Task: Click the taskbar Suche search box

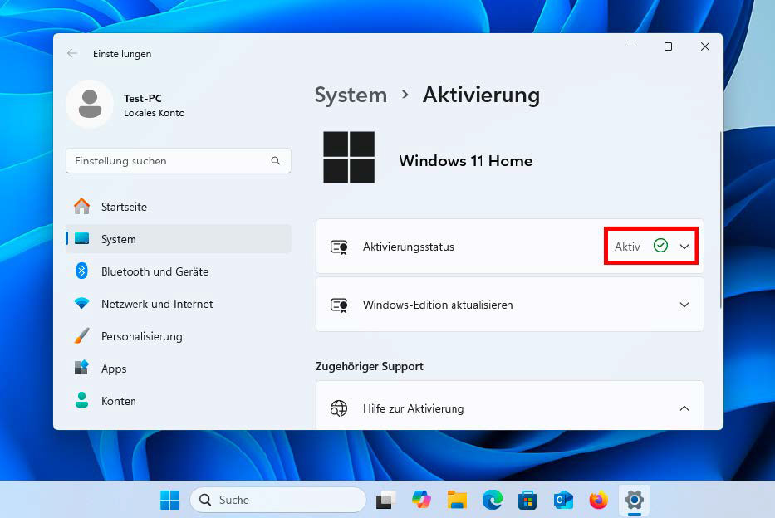Action: click(277, 501)
